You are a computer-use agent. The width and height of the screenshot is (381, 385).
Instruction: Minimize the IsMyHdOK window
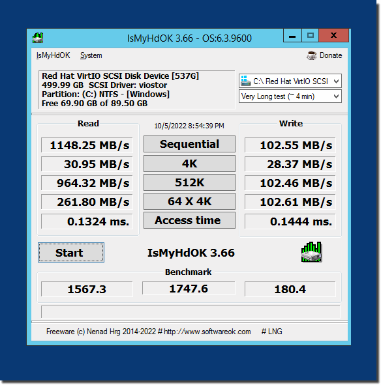tap(292, 36)
